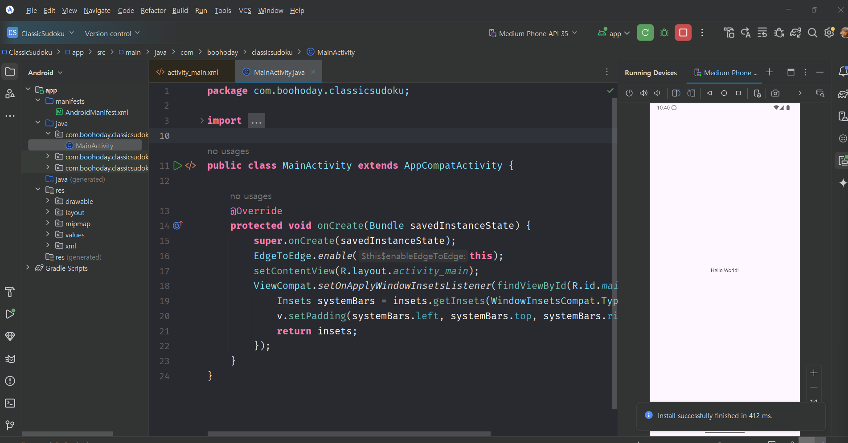Click boohoday breadcrumb

click(222, 53)
